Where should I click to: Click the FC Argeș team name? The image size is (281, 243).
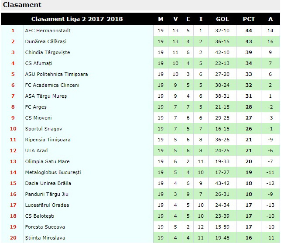[x=36, y=107]
